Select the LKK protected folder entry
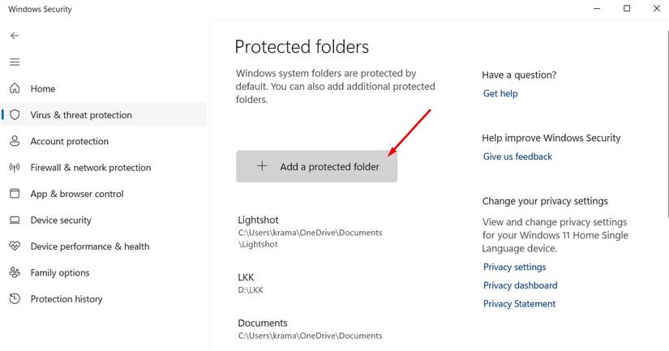 pos(247,277)
